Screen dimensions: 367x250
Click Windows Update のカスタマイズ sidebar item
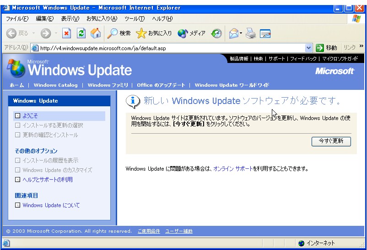57,170
